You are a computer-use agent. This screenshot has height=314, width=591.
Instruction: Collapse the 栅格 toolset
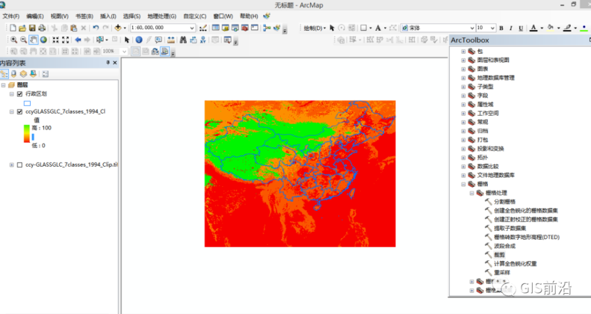463,184
